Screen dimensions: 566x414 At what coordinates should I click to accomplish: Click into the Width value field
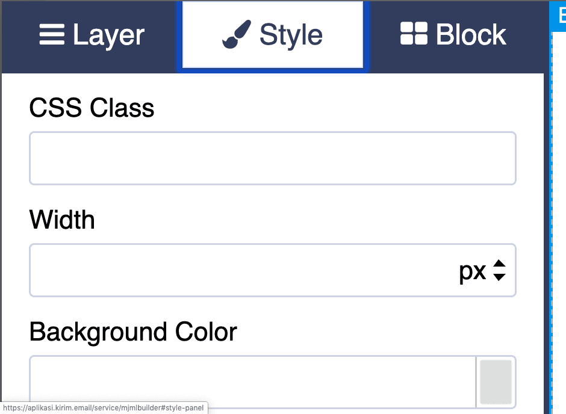coord(241,270)
